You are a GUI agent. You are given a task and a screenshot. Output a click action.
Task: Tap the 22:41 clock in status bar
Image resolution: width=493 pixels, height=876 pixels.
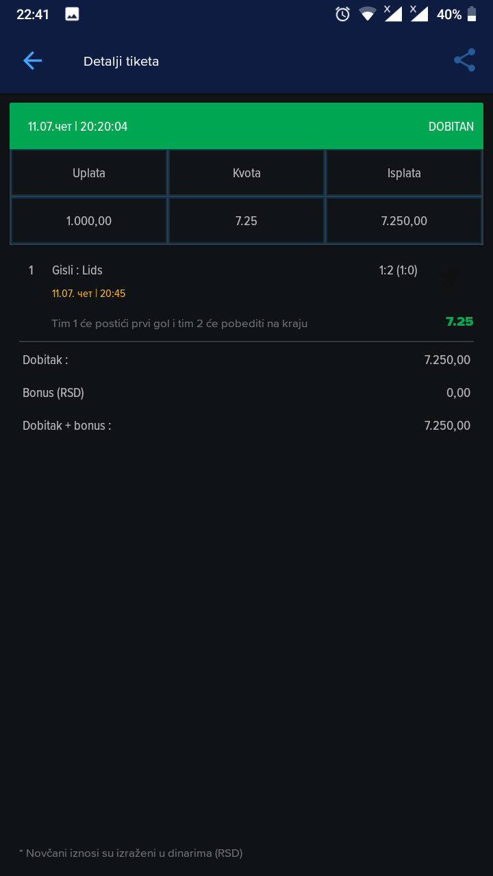point(33,14)
